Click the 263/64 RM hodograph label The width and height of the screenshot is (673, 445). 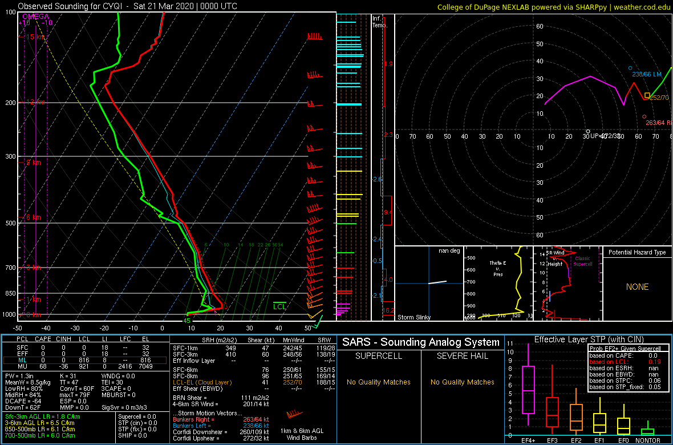tap(659, 123)
